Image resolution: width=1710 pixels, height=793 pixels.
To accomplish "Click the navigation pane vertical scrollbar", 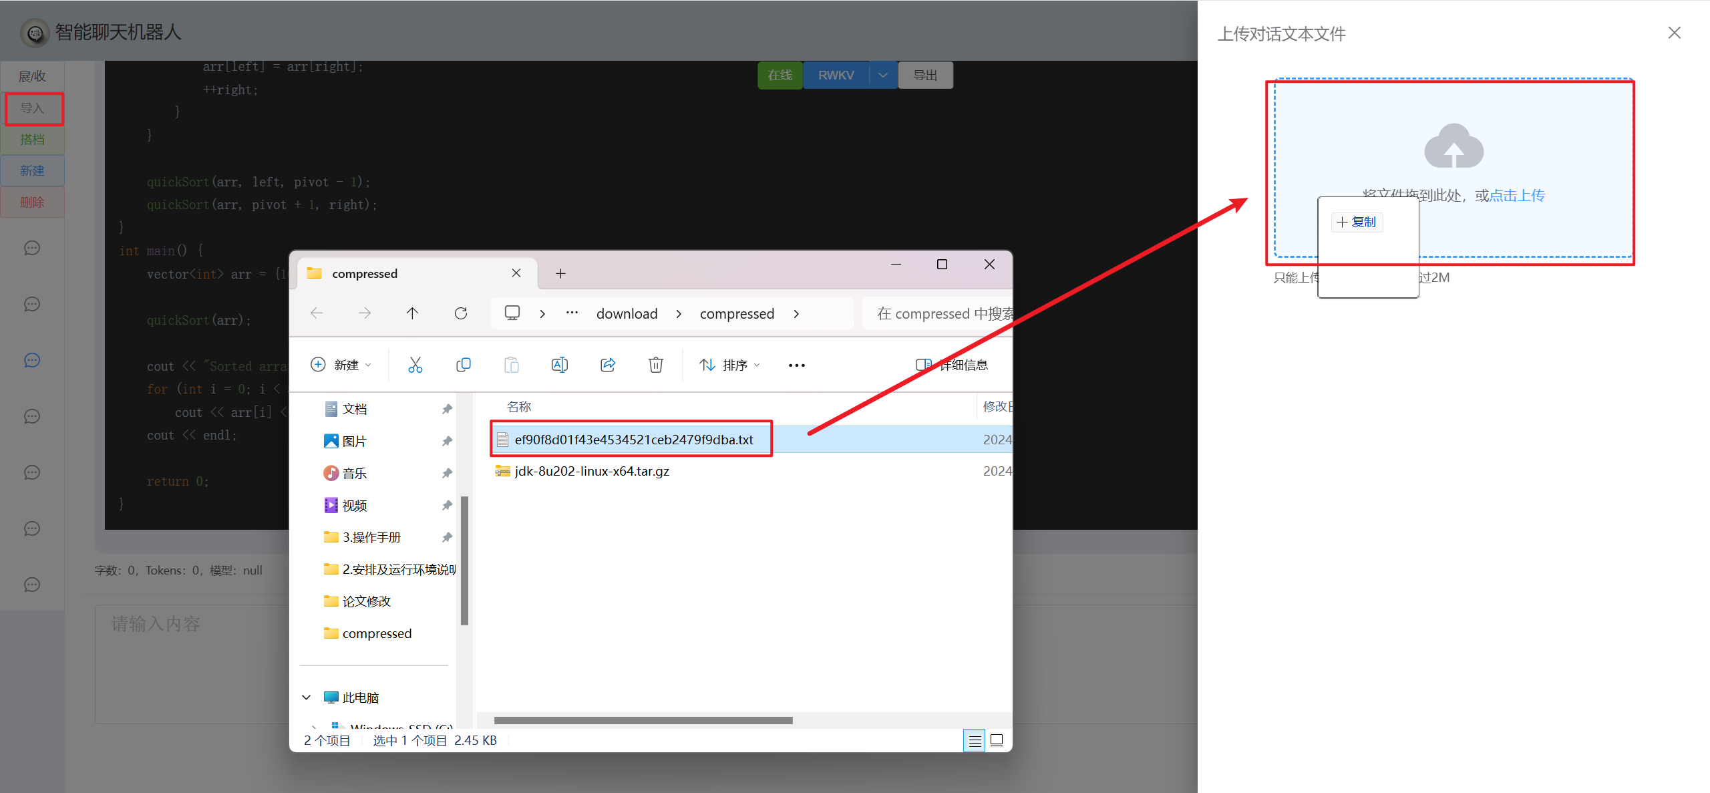I will point(464,560).
